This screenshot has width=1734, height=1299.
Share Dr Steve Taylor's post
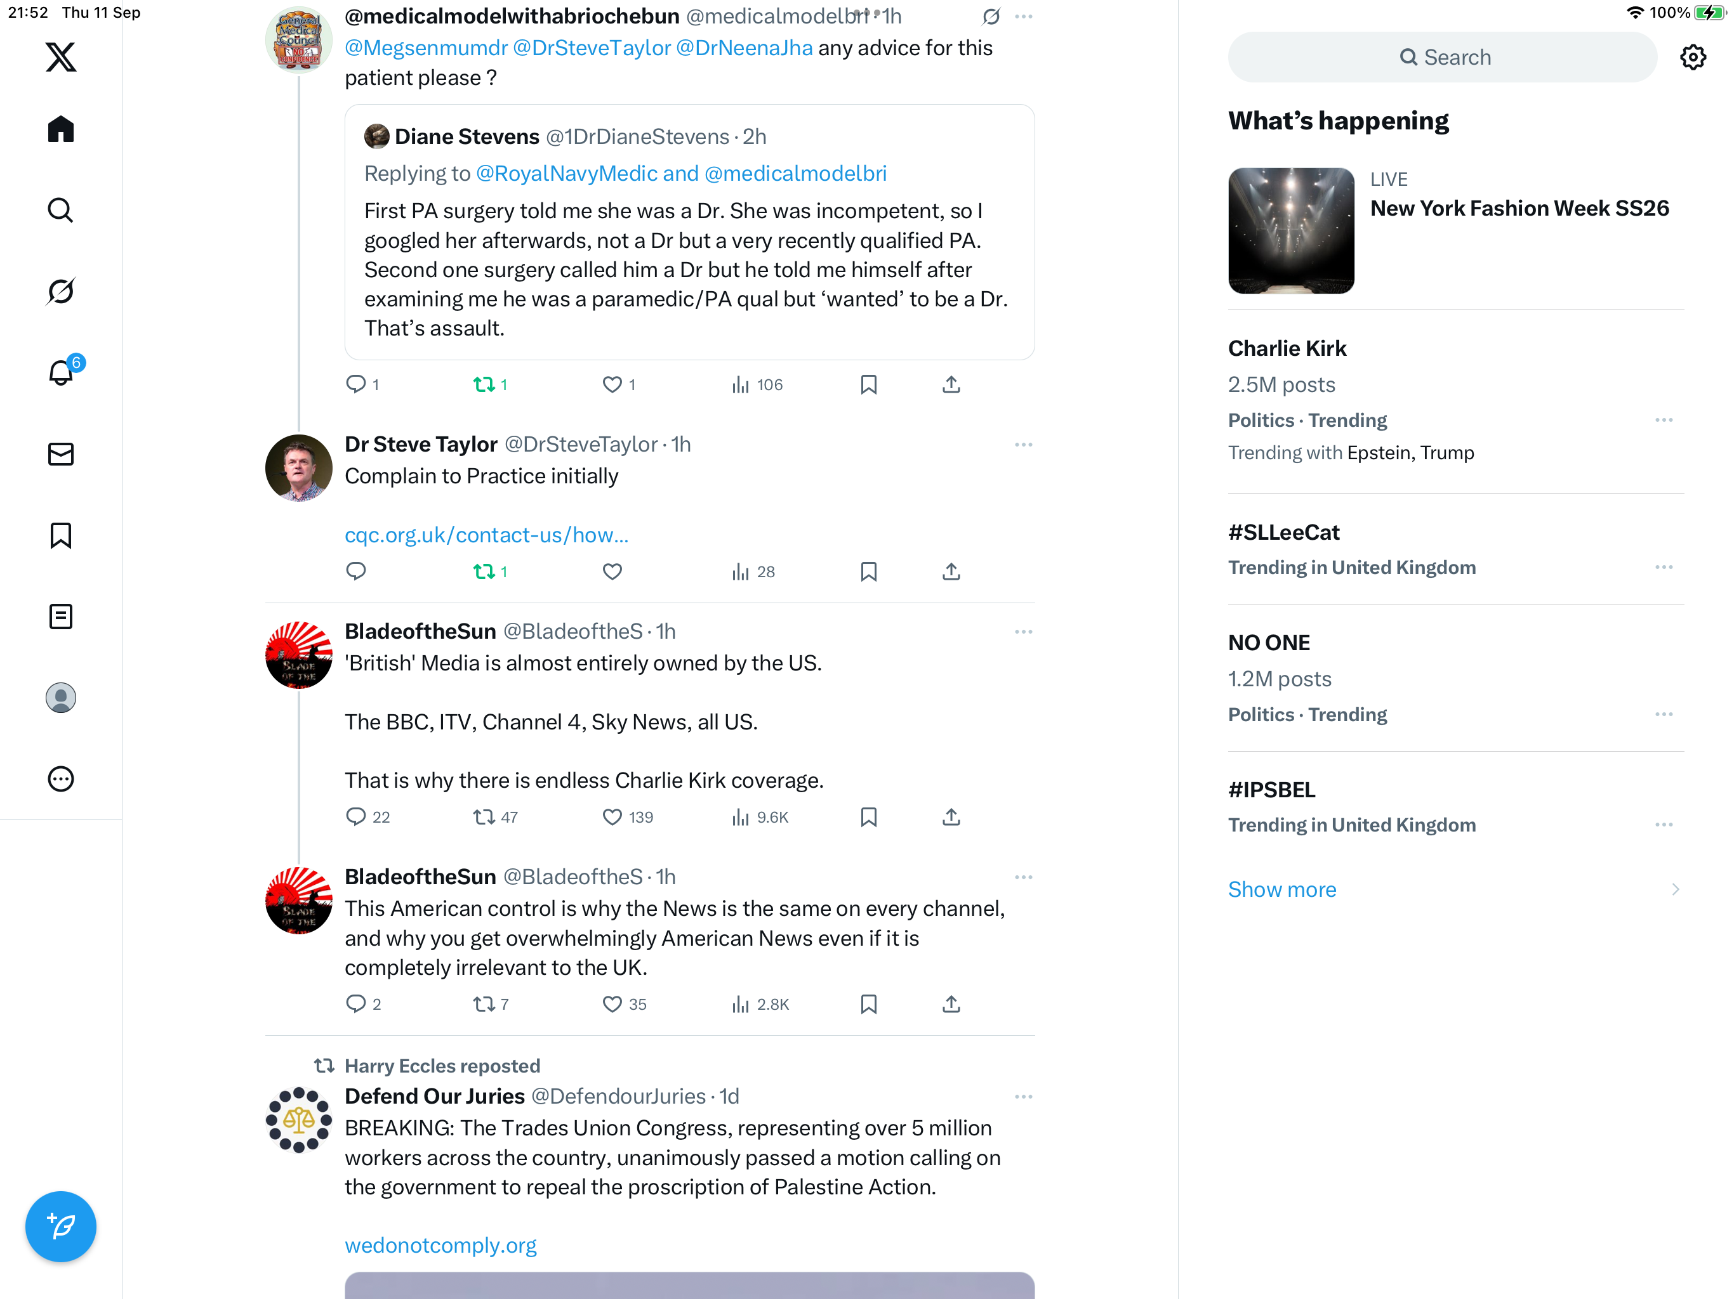951,572
